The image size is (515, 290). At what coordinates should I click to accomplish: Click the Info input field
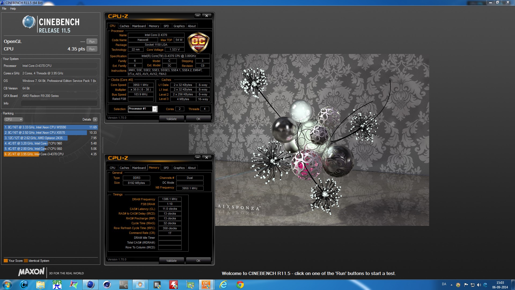coord(59,103)
